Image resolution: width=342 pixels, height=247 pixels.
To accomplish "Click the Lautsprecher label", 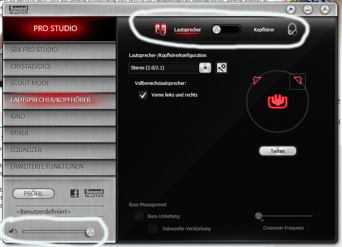I will pos(188,30).
